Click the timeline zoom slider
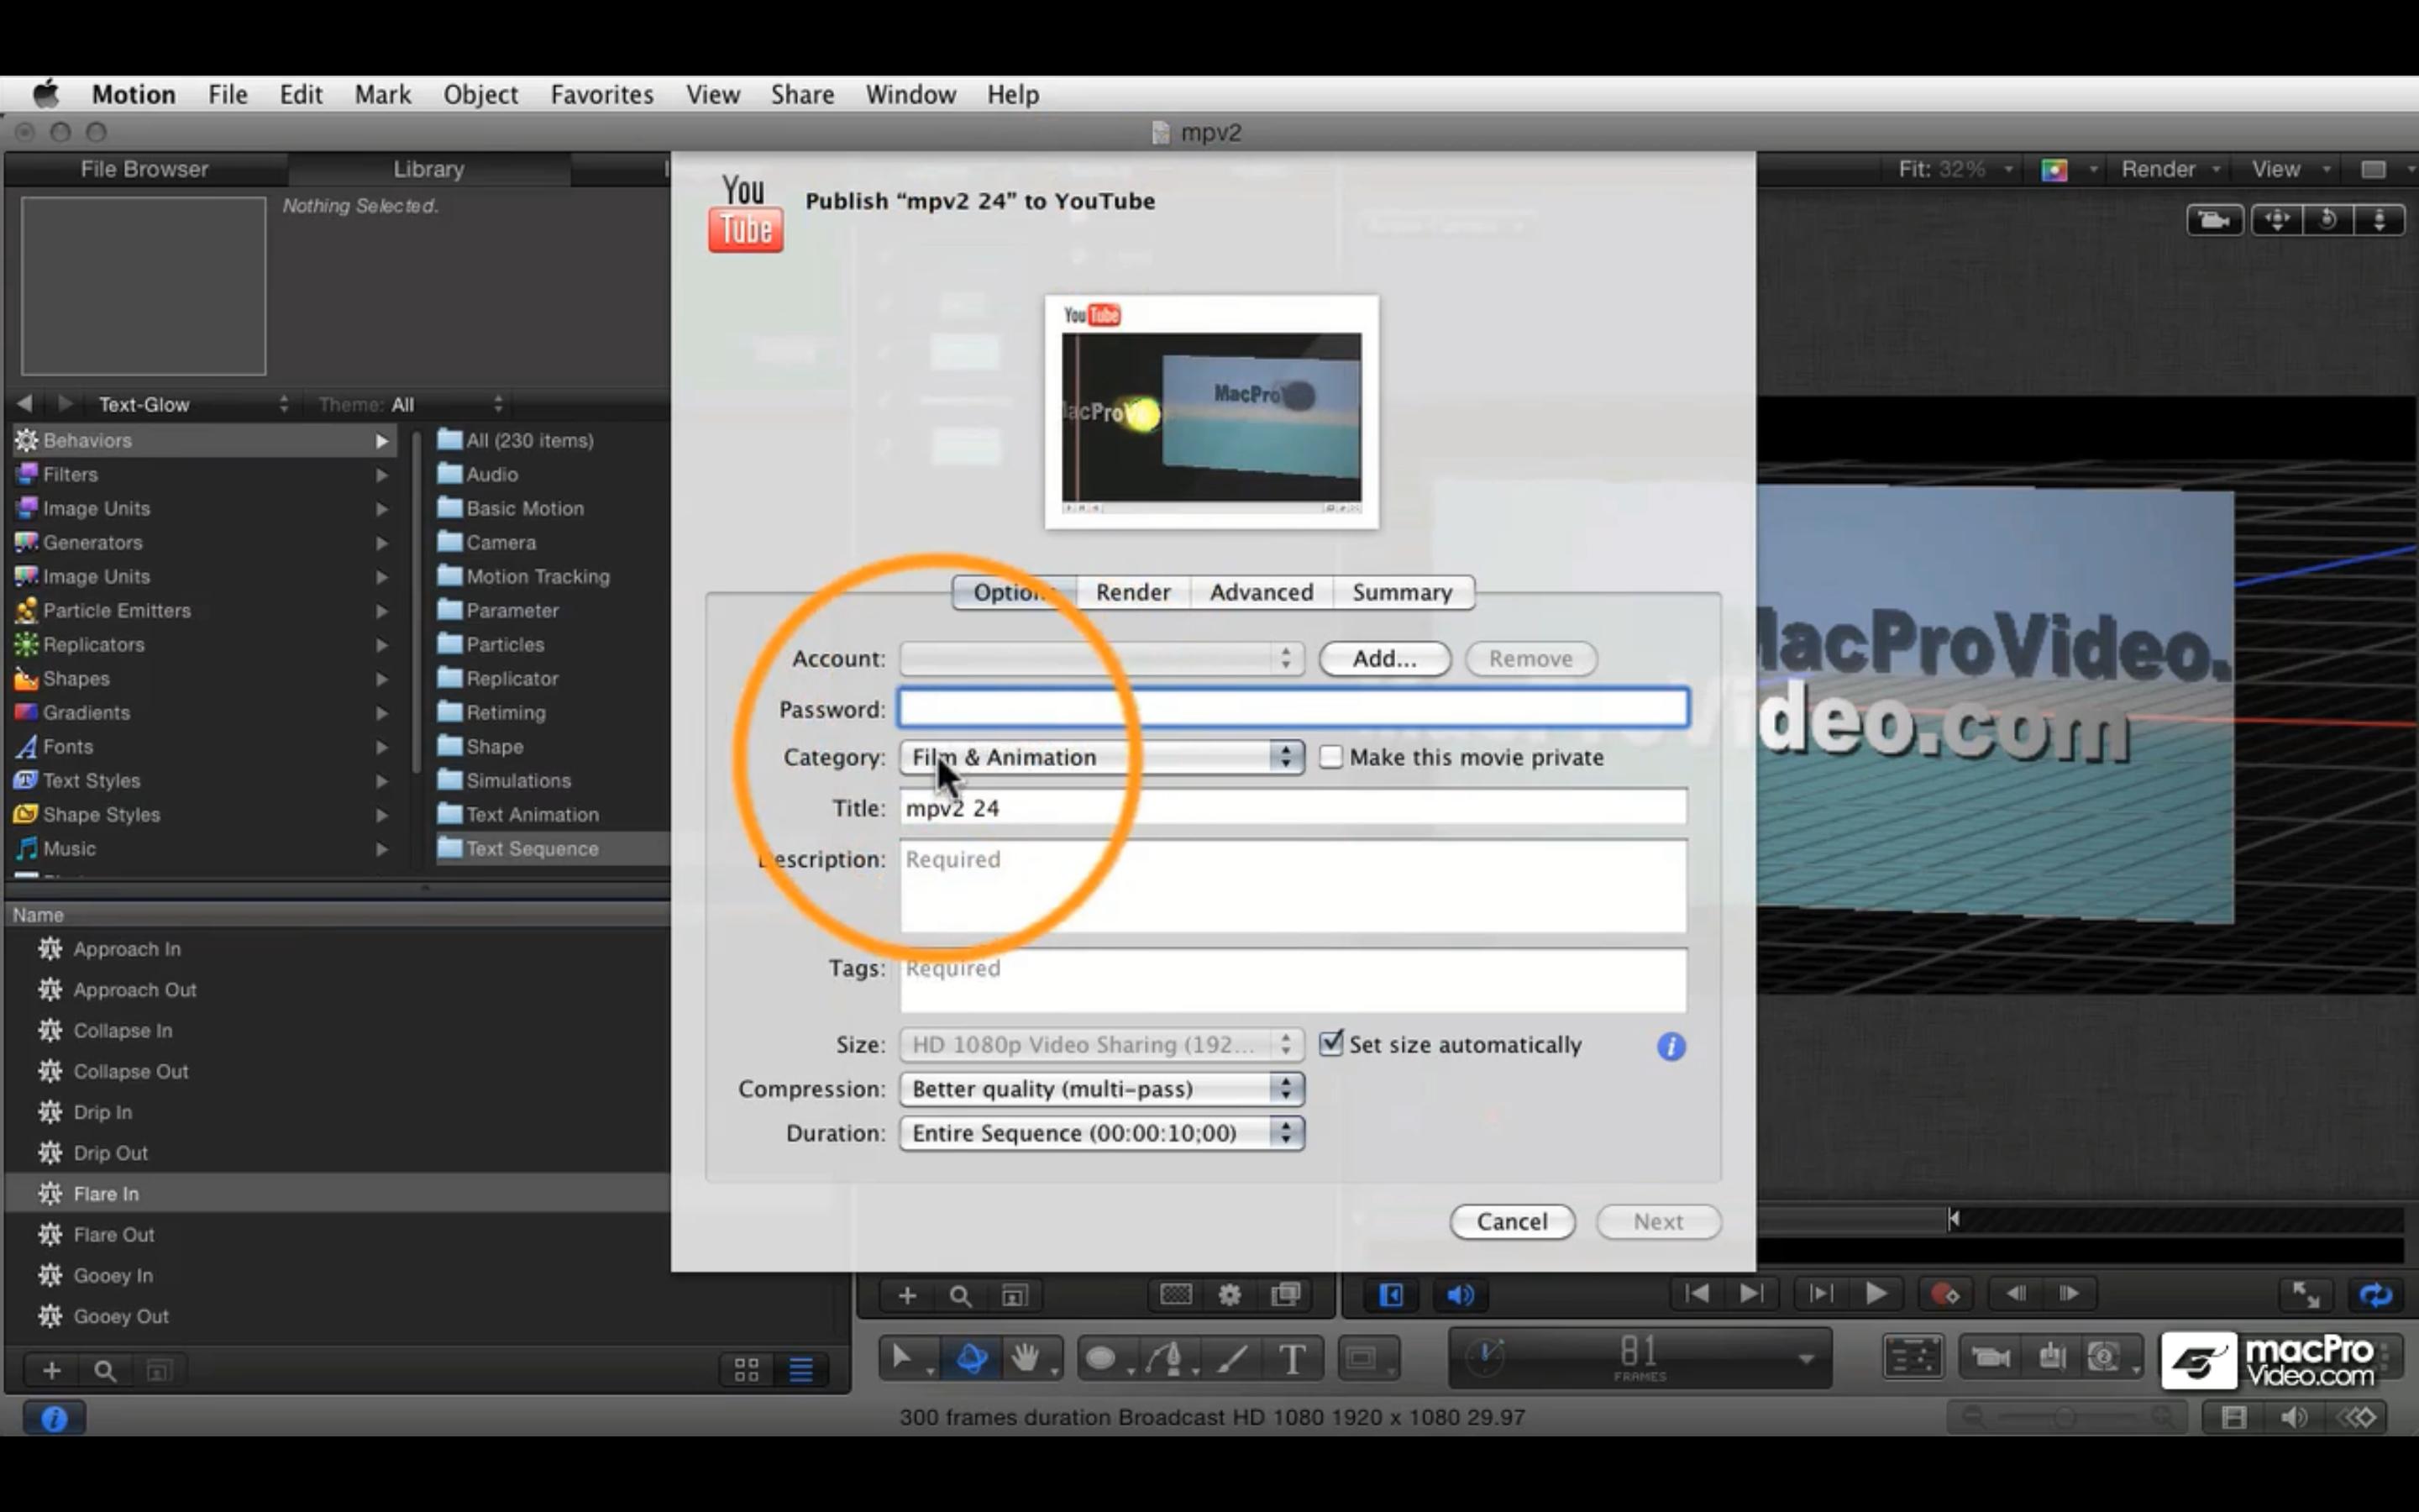Image resolution: width=2419 pixels, height=1512 pixels. (2067, 1417)
